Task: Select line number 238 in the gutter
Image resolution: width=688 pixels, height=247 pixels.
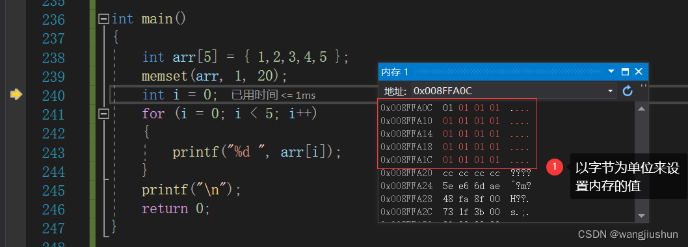Action: [53, 57]
